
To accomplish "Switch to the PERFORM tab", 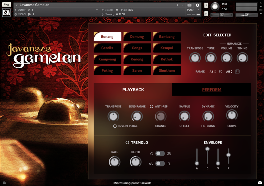I will tap(211, 90).
